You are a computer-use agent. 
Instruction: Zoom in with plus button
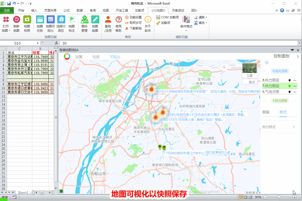pyautogui.click(x=294, y=197)
